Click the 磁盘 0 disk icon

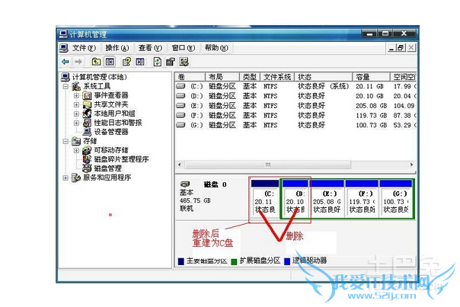click(185, 184)
